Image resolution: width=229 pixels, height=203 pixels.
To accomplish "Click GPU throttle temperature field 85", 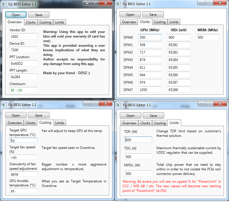I will tap(23, 191).
